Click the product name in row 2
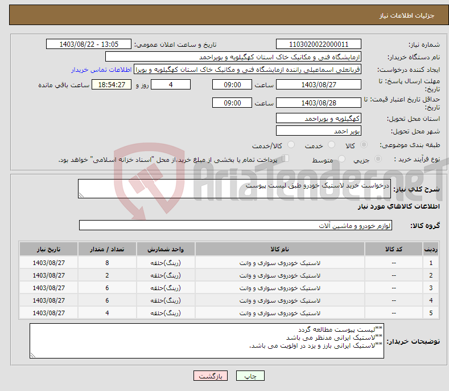 [280, 275]
